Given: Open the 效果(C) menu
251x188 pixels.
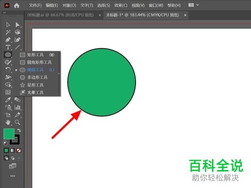Looking at the screenshot, I should (x=120, y=6).
